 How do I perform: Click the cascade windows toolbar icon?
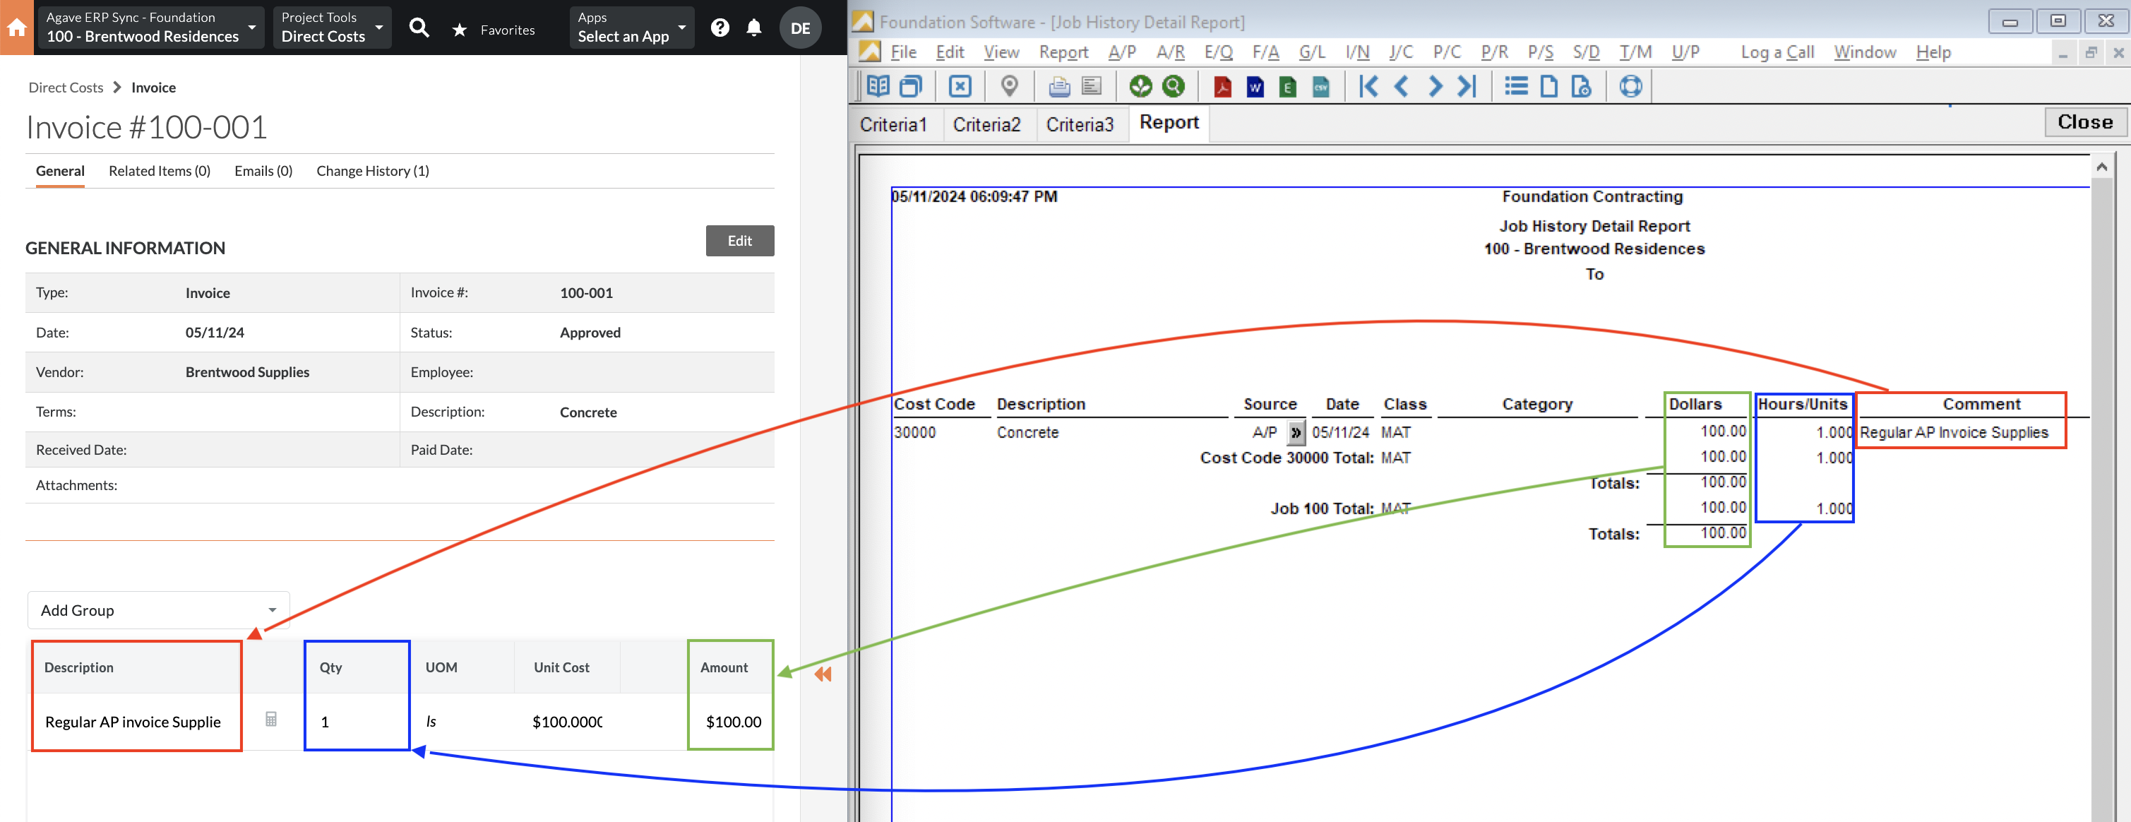[x=910, y=86]
